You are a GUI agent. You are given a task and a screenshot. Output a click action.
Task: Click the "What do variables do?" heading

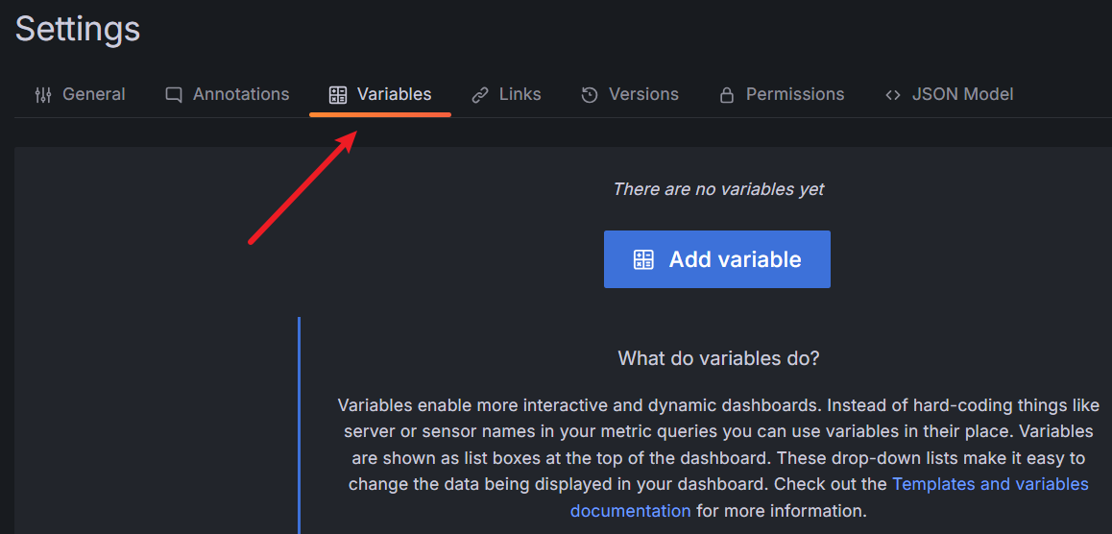[718, 358]
